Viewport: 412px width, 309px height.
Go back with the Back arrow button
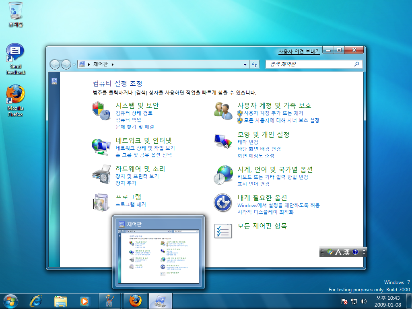55,64
